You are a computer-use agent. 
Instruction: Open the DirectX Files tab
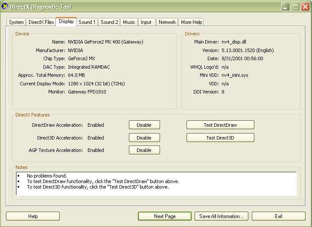[x=41, y=22]
